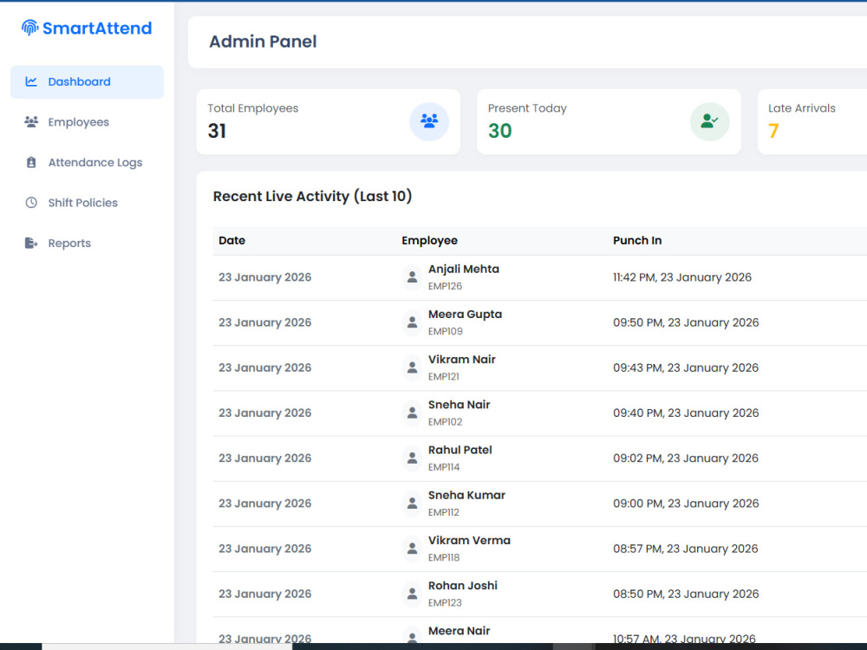Click punch-in time 09:00 PM, 23 January 2026
This screenshot has width=867, height=650.
[686, 504]
